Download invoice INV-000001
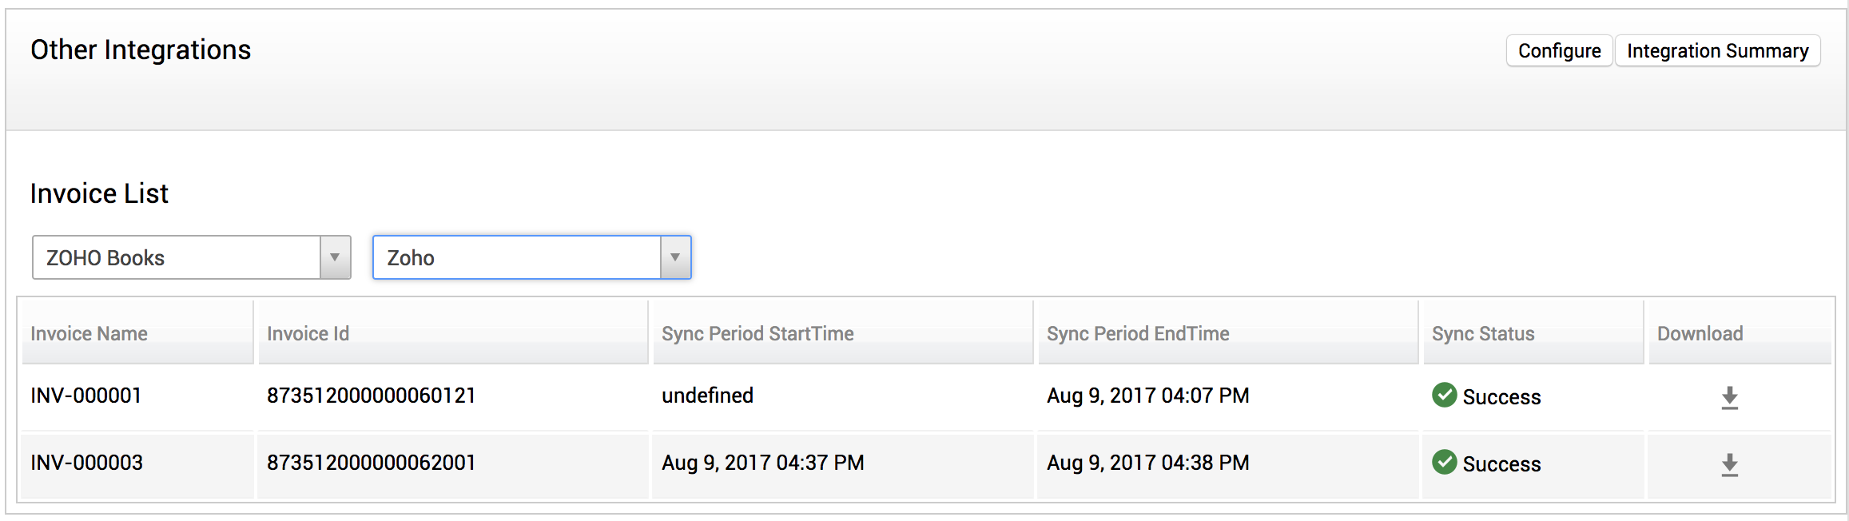The image size is (1849, 521). point(1729,398)
